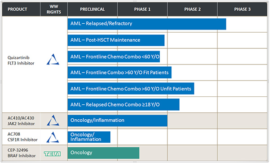Select the AML – Post-HSCT Maintenance bar

coord(116,40)
